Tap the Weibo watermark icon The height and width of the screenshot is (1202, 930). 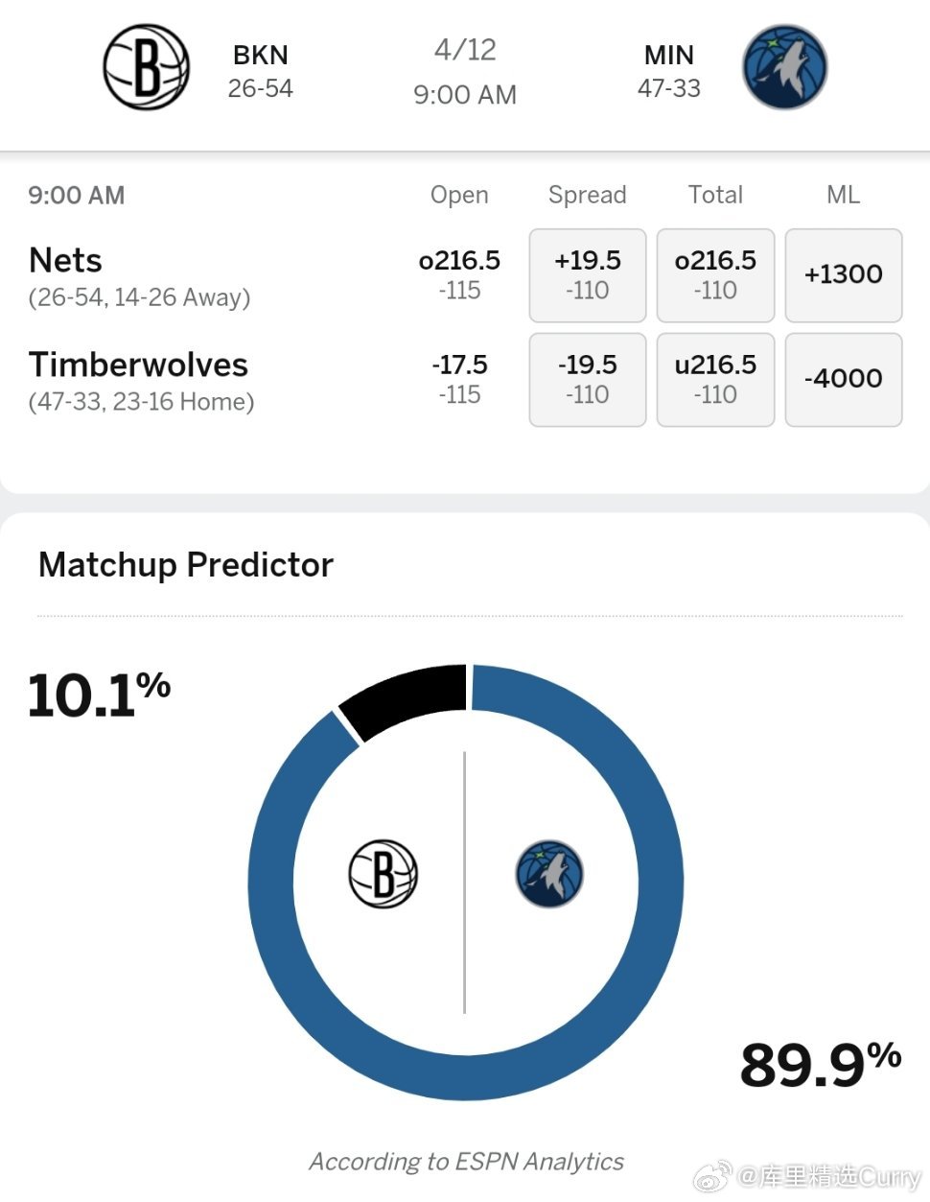712,1176
